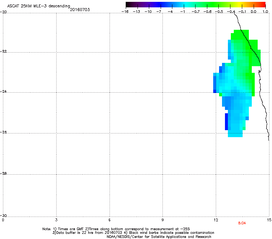Viewport: 272px width, 239px height.
Task: Click color scale label "-16"
Action: 125,12
